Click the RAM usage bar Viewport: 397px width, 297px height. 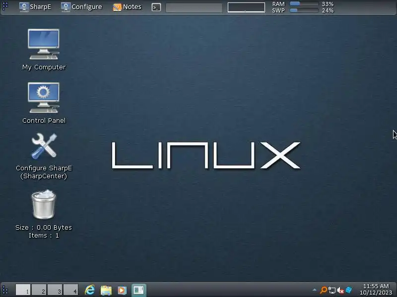point(304,4)
